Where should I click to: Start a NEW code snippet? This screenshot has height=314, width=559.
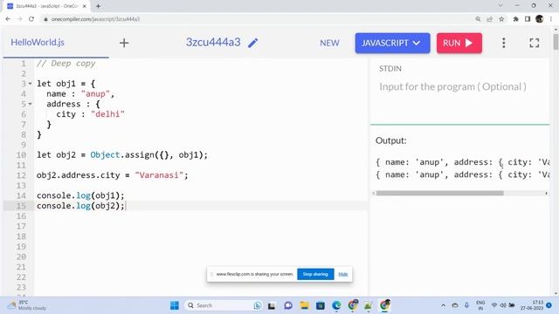pyautogui.click(x=329, y=43)
